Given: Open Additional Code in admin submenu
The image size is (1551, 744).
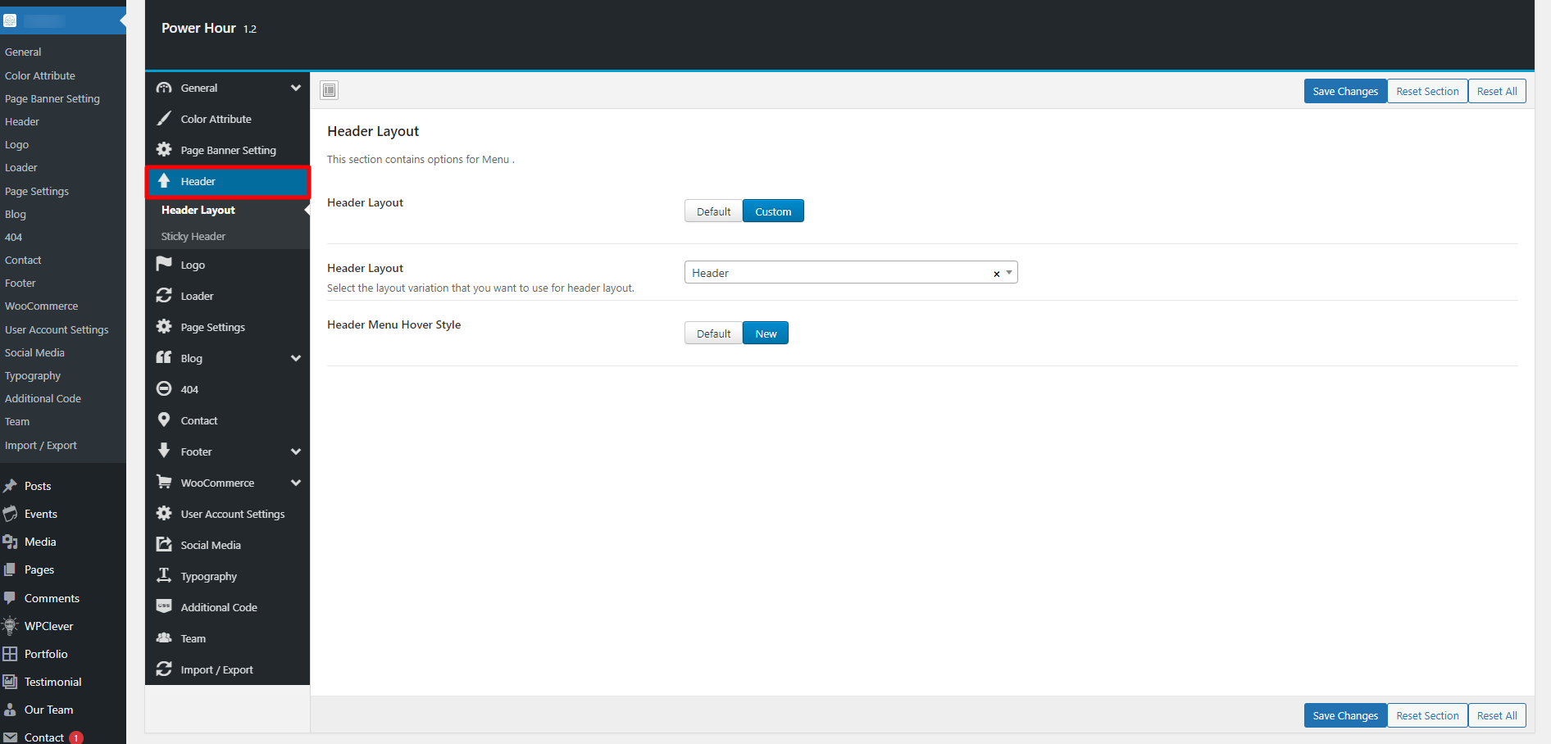Looking at the screenshot, I should point(43,398).
